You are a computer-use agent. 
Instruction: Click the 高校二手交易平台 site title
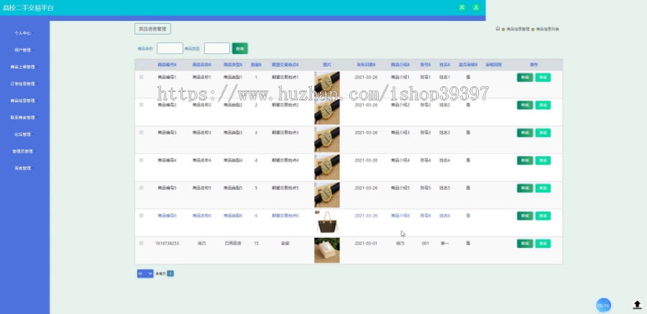[28, 8]
